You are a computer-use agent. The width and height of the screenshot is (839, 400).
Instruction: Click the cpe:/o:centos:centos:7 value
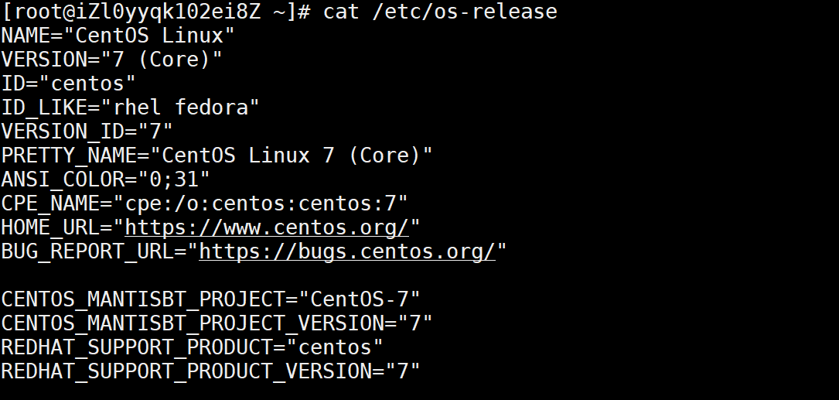(261, 203)
